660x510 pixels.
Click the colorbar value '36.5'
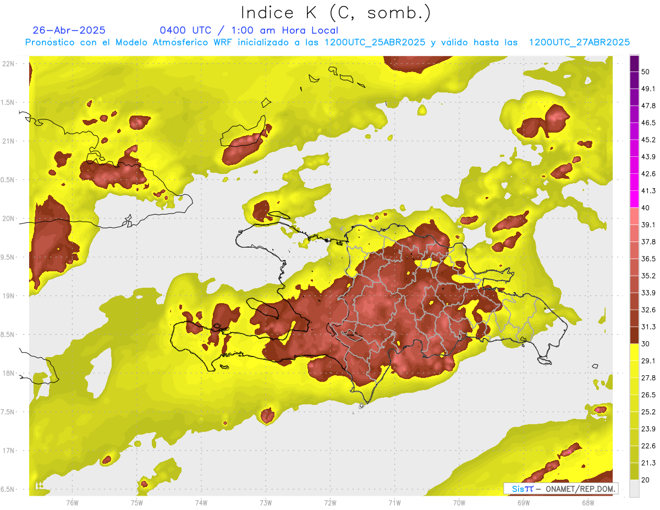pyautogui.click(x=648, y=259)
